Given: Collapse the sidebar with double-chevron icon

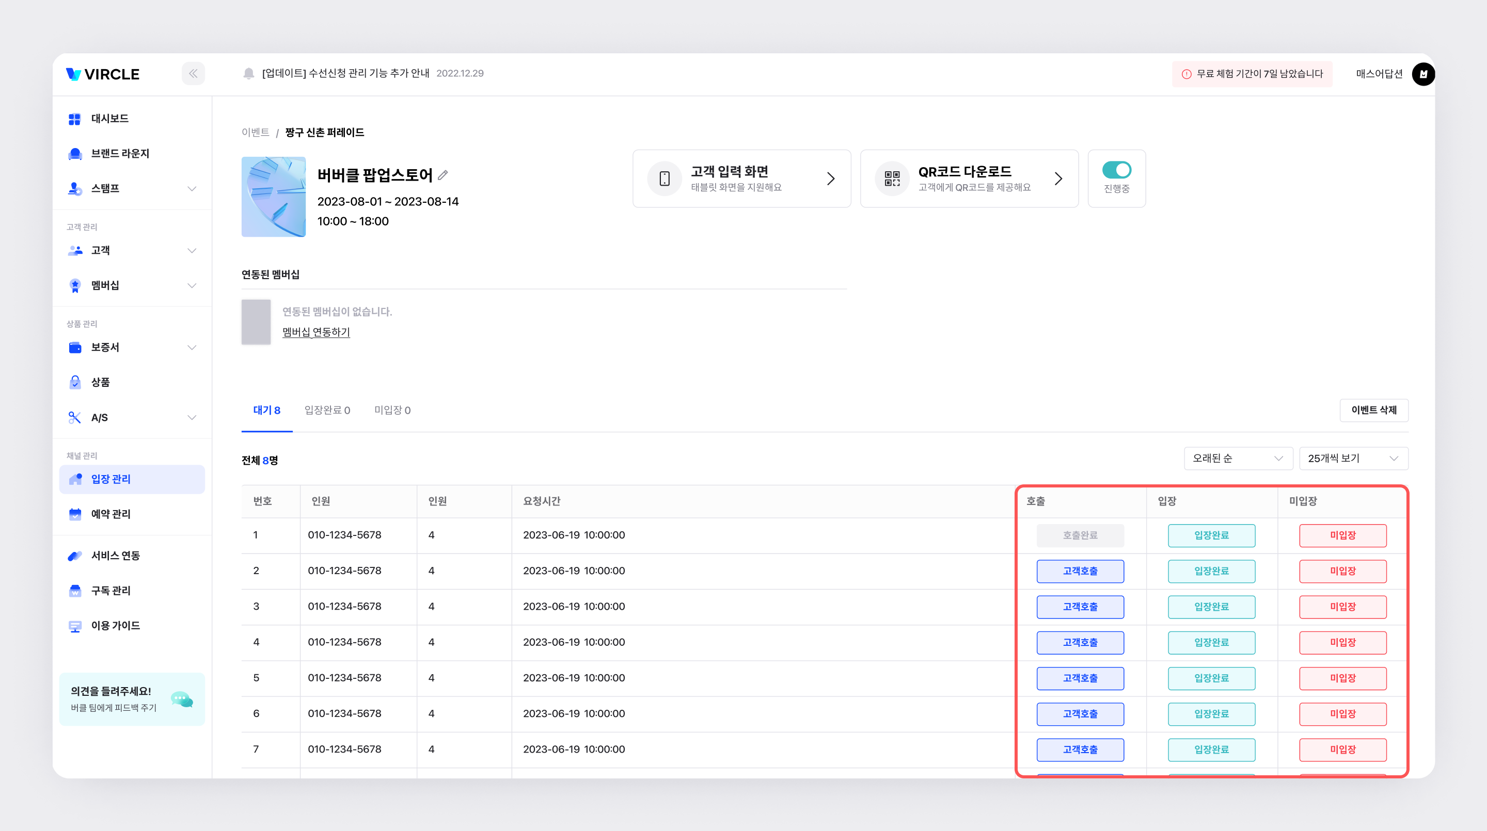Looking at the screenshot, I should click(x=193, y=74).
